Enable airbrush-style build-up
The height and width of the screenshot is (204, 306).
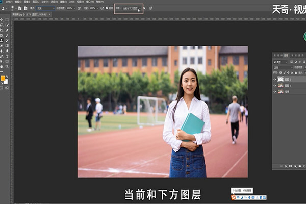coord(102,8)
